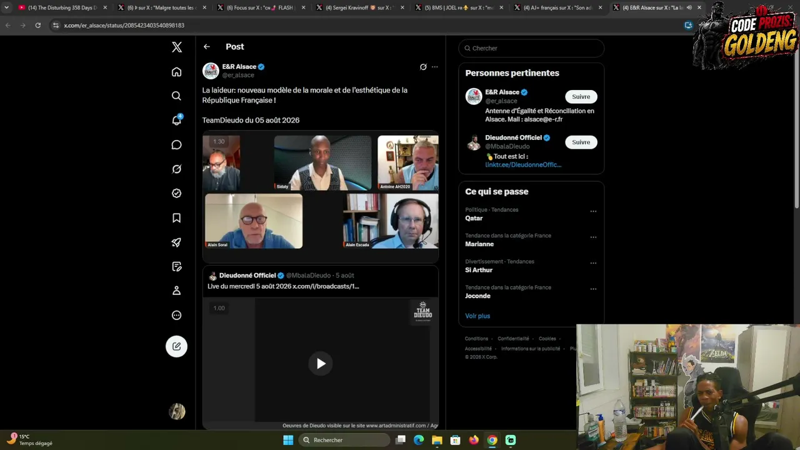This screenshot has height=450, width=800.
Task: Open the Conditions footer link
Action: point(476,339)
